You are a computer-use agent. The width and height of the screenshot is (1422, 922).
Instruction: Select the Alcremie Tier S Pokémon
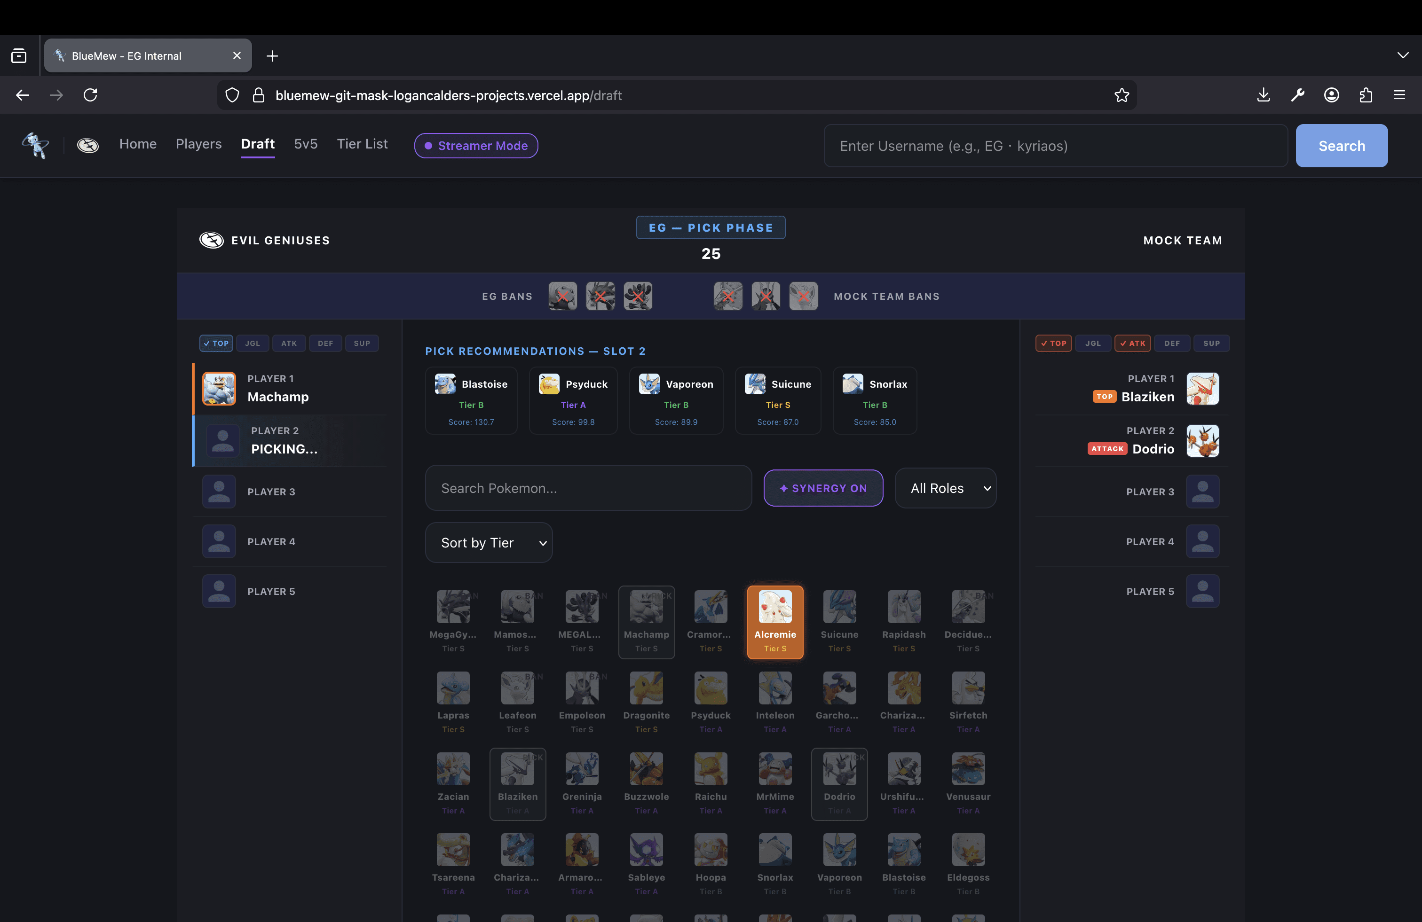[775, 622]
